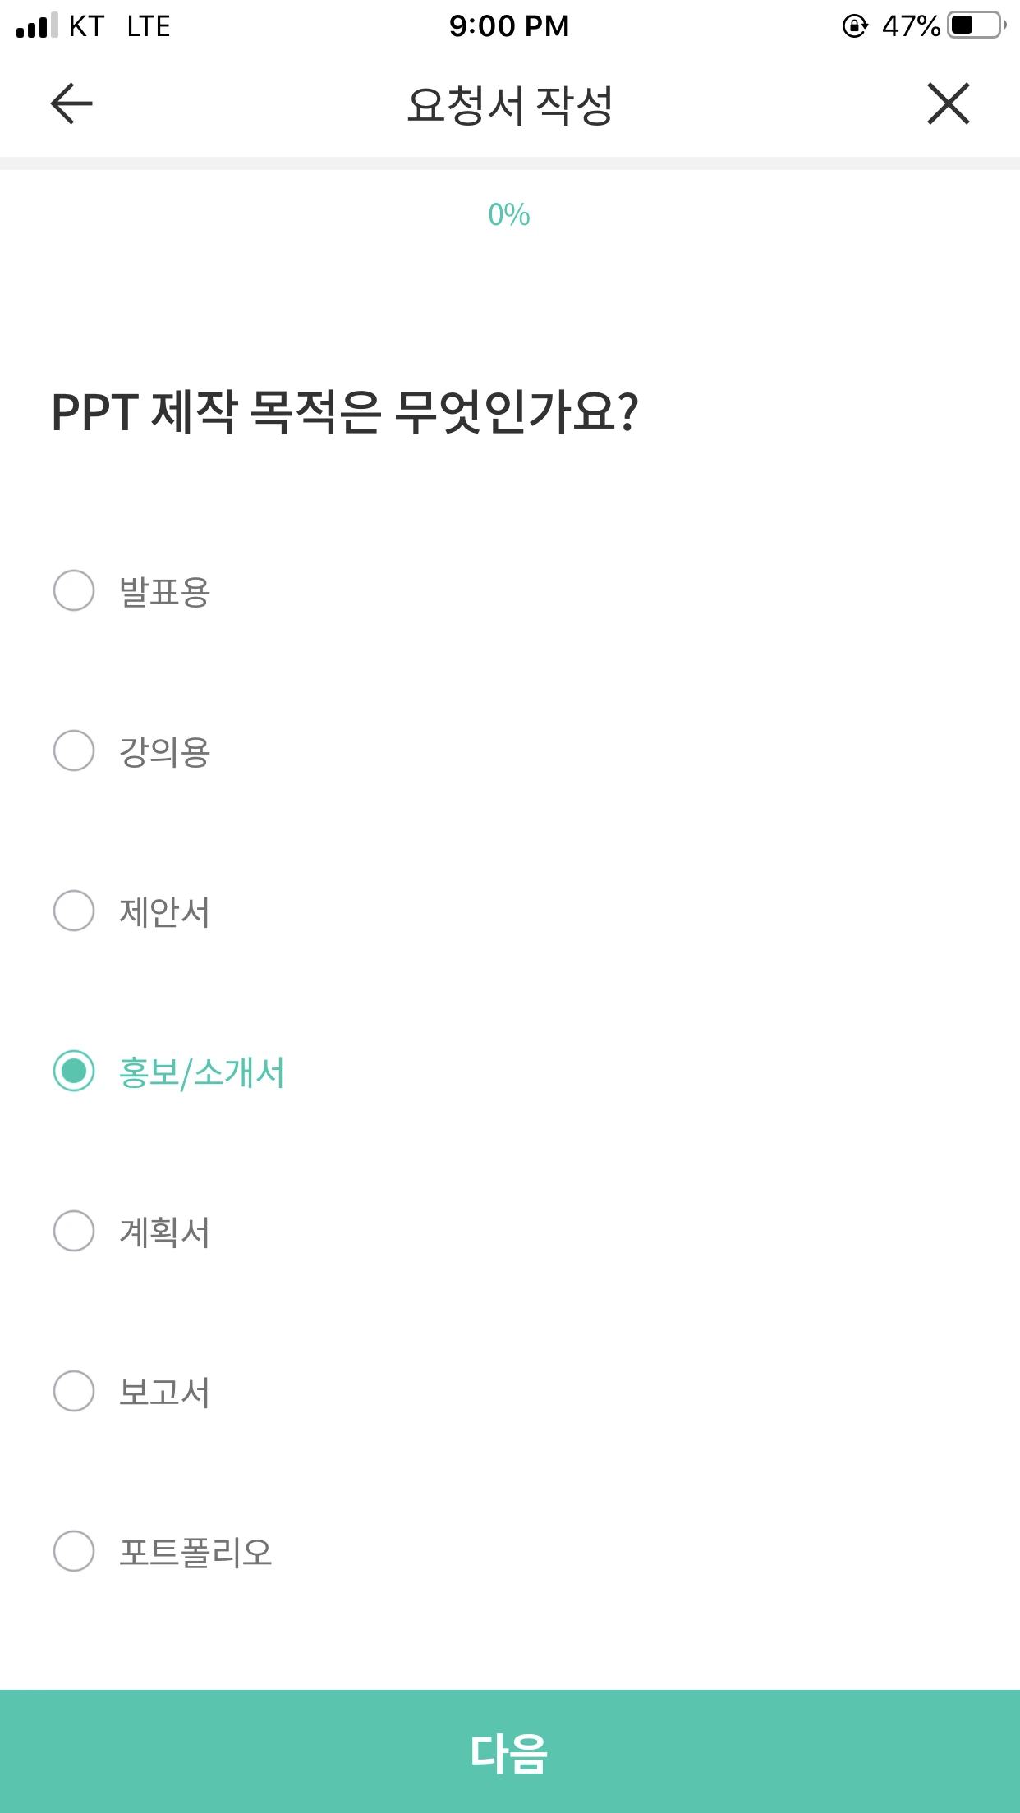Tap the cellular signal strength bars
The height and width of the screenshot is (1813, 1020).
tap(37, 25)
